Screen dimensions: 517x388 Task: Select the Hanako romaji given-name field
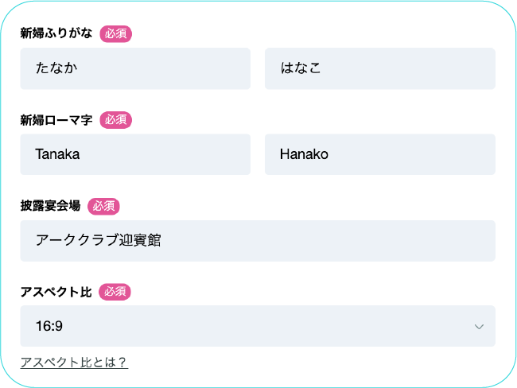[380, 154]
